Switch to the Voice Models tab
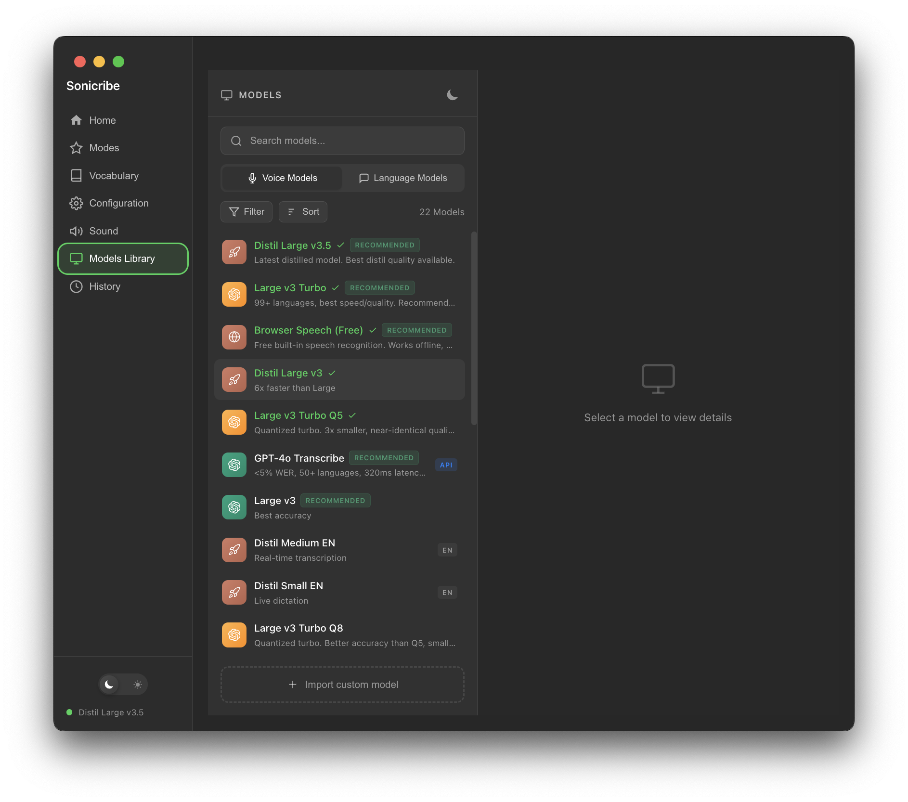Viewport: 908px width, 802px height. pos(282,178)
